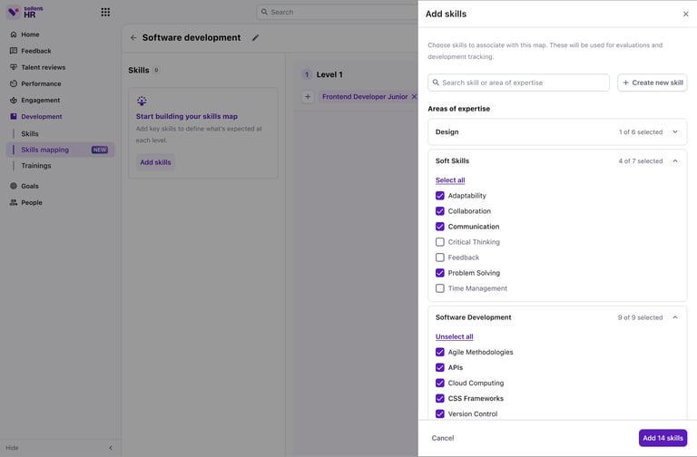This screenshot has width=697, height=457.
Task: Uncheck the Adaptability skill
Action: coord(439,196)
